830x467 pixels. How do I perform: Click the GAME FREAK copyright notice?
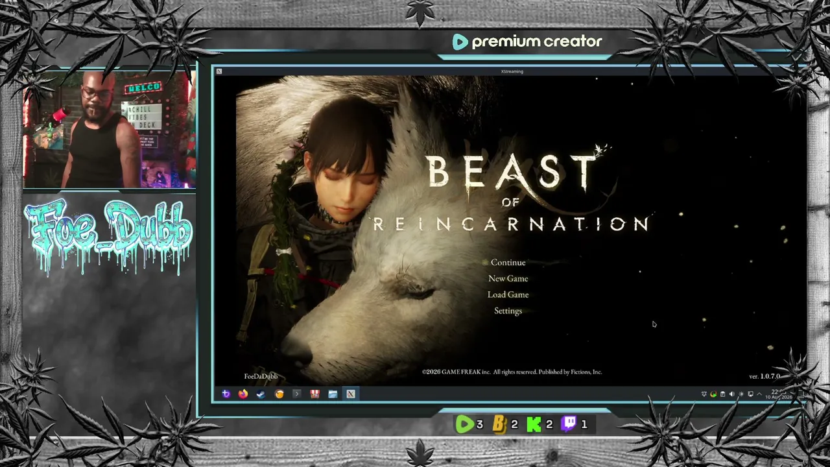(512, 372)
